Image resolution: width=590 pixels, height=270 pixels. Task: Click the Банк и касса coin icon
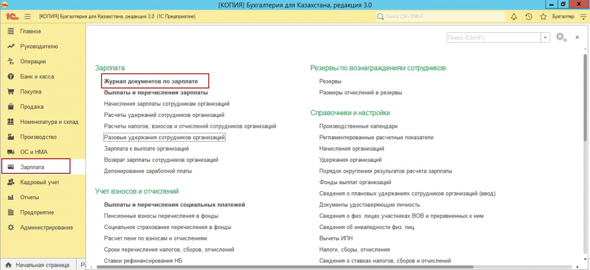point(11,77)
